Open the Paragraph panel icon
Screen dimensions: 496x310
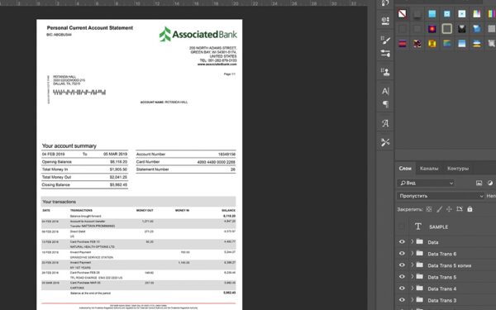click(x=385, y=104)
